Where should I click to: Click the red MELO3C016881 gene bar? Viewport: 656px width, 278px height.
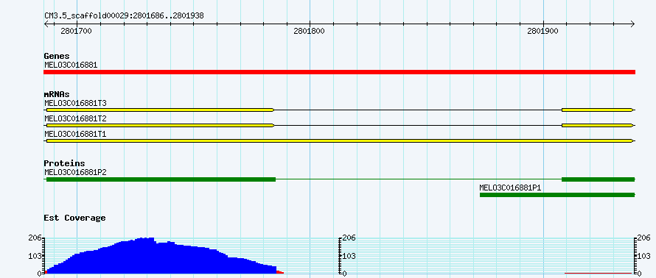pyautogui.click(x=339, y=72)
